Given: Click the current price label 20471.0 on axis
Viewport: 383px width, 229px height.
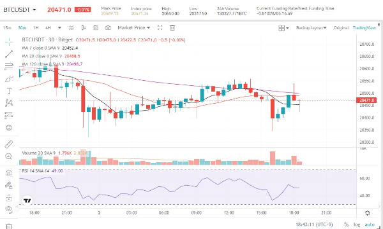Looking at the screenshot, I should (366, 101).
